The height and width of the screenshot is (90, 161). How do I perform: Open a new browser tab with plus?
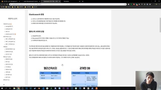(83, 1)
